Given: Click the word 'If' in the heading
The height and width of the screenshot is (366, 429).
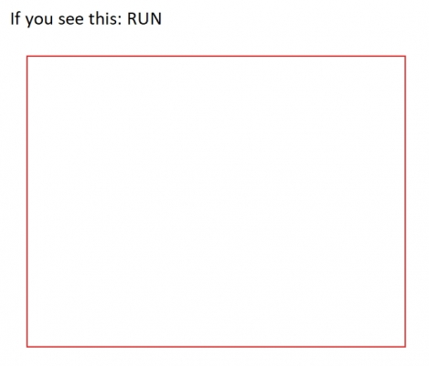Looking at the screenshot, I should [x=16, y=18].
